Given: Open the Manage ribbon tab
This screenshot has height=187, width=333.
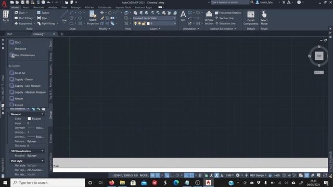Looking at the screenshot, I should point(76,7).
